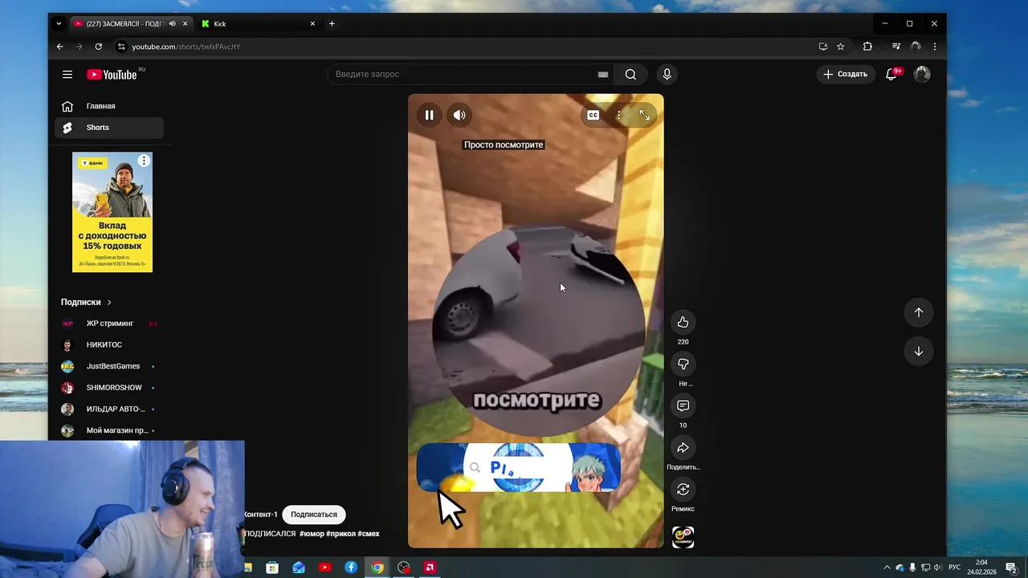Image resolution: width=1028 pixels, height=578 pixels.
Task: Switch РУС keyboard language in tray
Action: click(x=955, y=568)
